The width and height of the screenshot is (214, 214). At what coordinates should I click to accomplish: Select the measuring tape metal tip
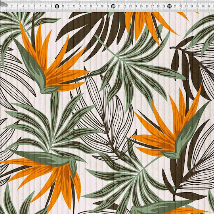click(x=4, y=5)
